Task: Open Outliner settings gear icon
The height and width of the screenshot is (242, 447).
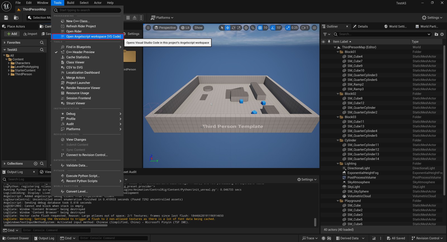Action: tap(442, 34)
